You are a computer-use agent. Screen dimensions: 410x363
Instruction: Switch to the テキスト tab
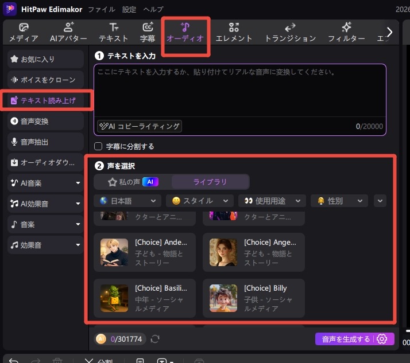tap(114, 33)
